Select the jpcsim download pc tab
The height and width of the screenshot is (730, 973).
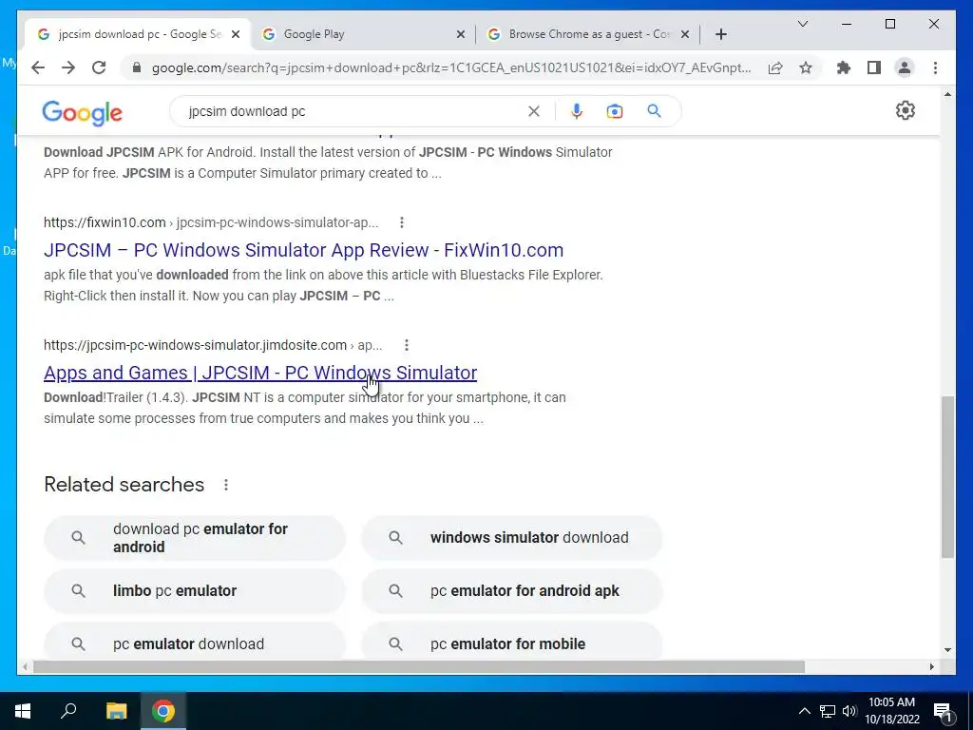point(137,34)
